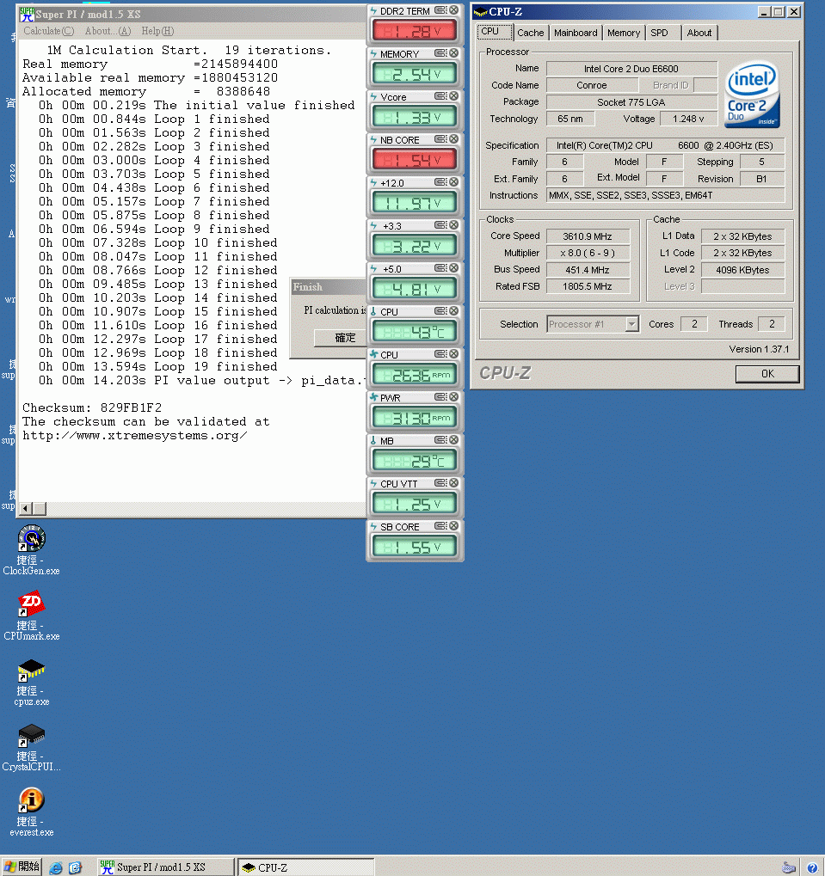The width and height of the screenshot is (825, 876).
Task: Launch Internet Explorer from quick launch
Action: pos(55,867)
